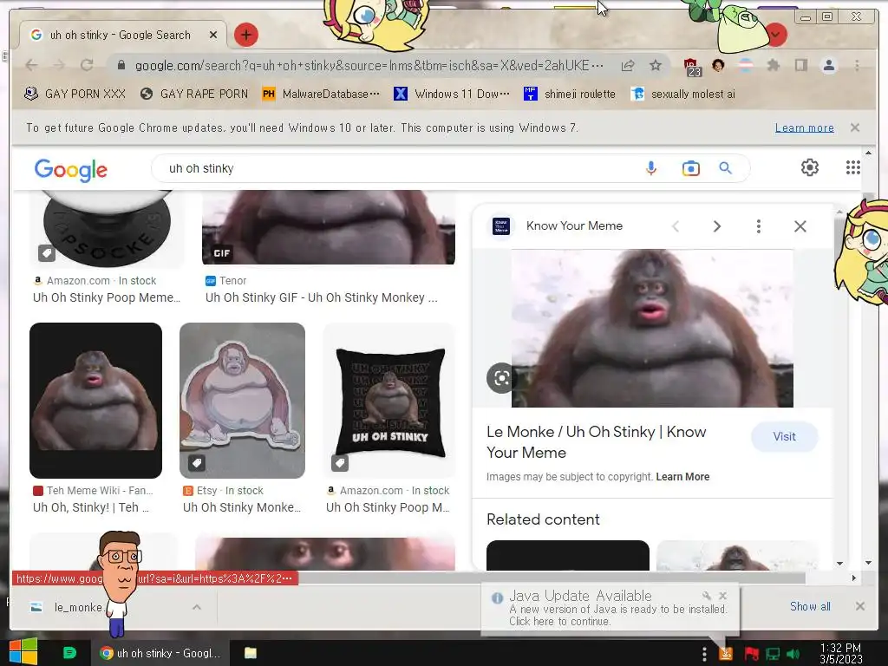
Task: Close the downloads bar
Action: click(x=860, y=606)
